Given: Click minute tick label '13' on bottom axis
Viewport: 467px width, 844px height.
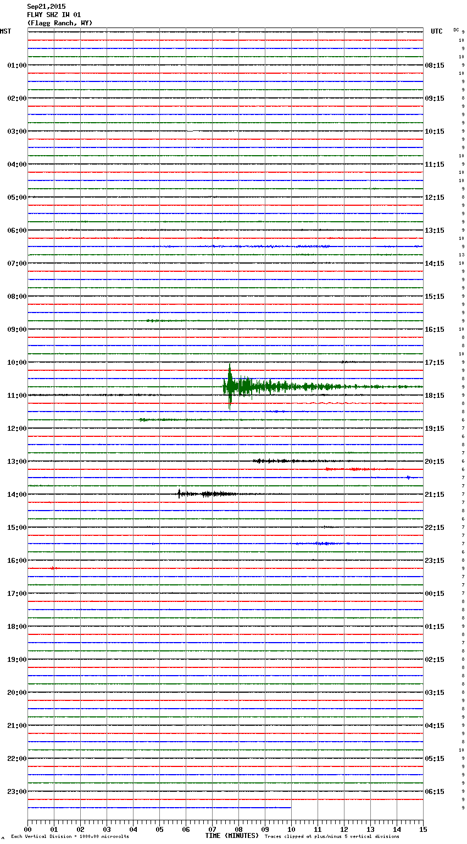Looking at the screenshot, I should click(370, 829).
